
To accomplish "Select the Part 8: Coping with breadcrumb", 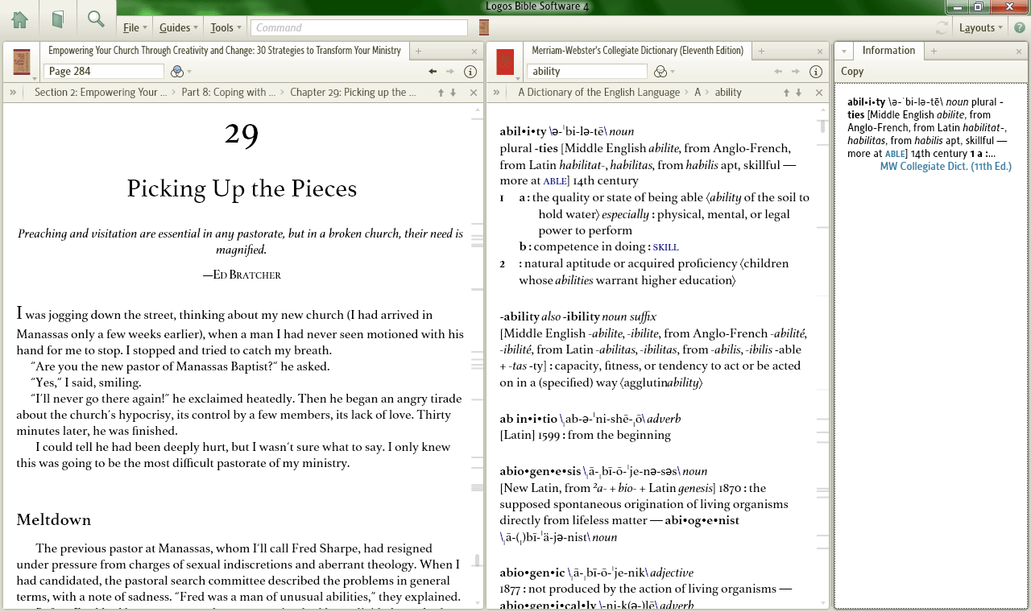I will pos(230,93).
